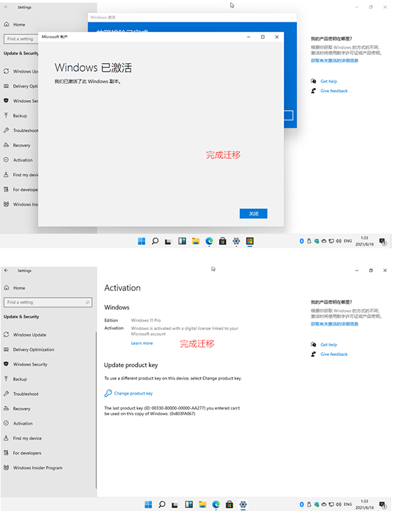Viewport: 394px width, 513px height.
Task: Select Delivery Optimization on Activation page sidebar
Action: coord(33,349)
